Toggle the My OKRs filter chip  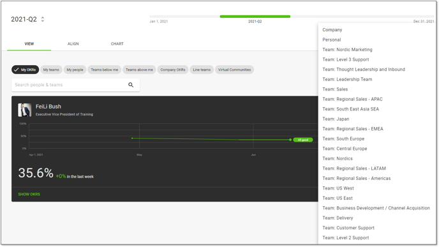tap(26, 70)
